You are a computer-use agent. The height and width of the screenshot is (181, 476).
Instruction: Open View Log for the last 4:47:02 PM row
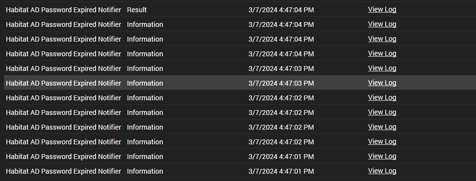click(x=382, y=141)
